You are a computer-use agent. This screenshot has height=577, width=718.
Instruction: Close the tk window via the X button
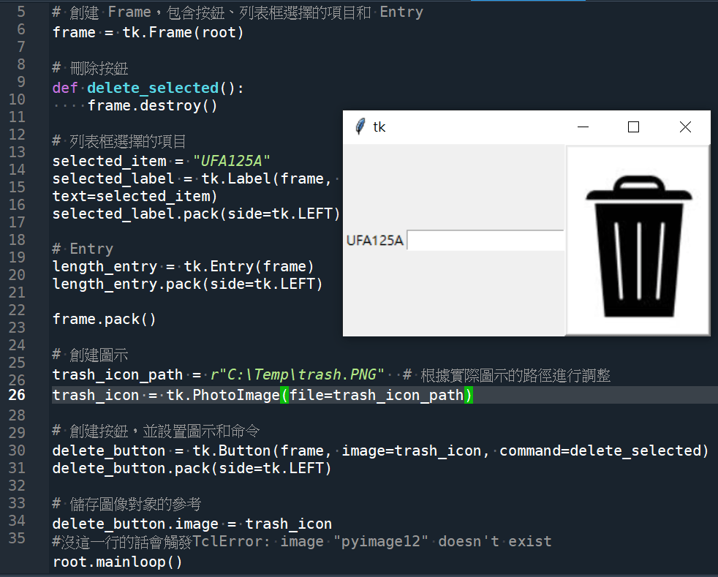tap(684, 127)
